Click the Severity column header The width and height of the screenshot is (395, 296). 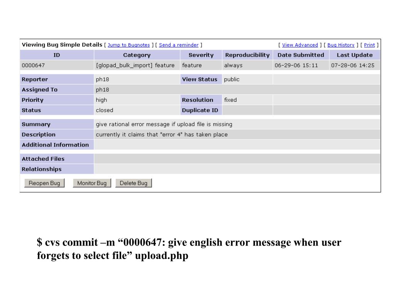201,55
